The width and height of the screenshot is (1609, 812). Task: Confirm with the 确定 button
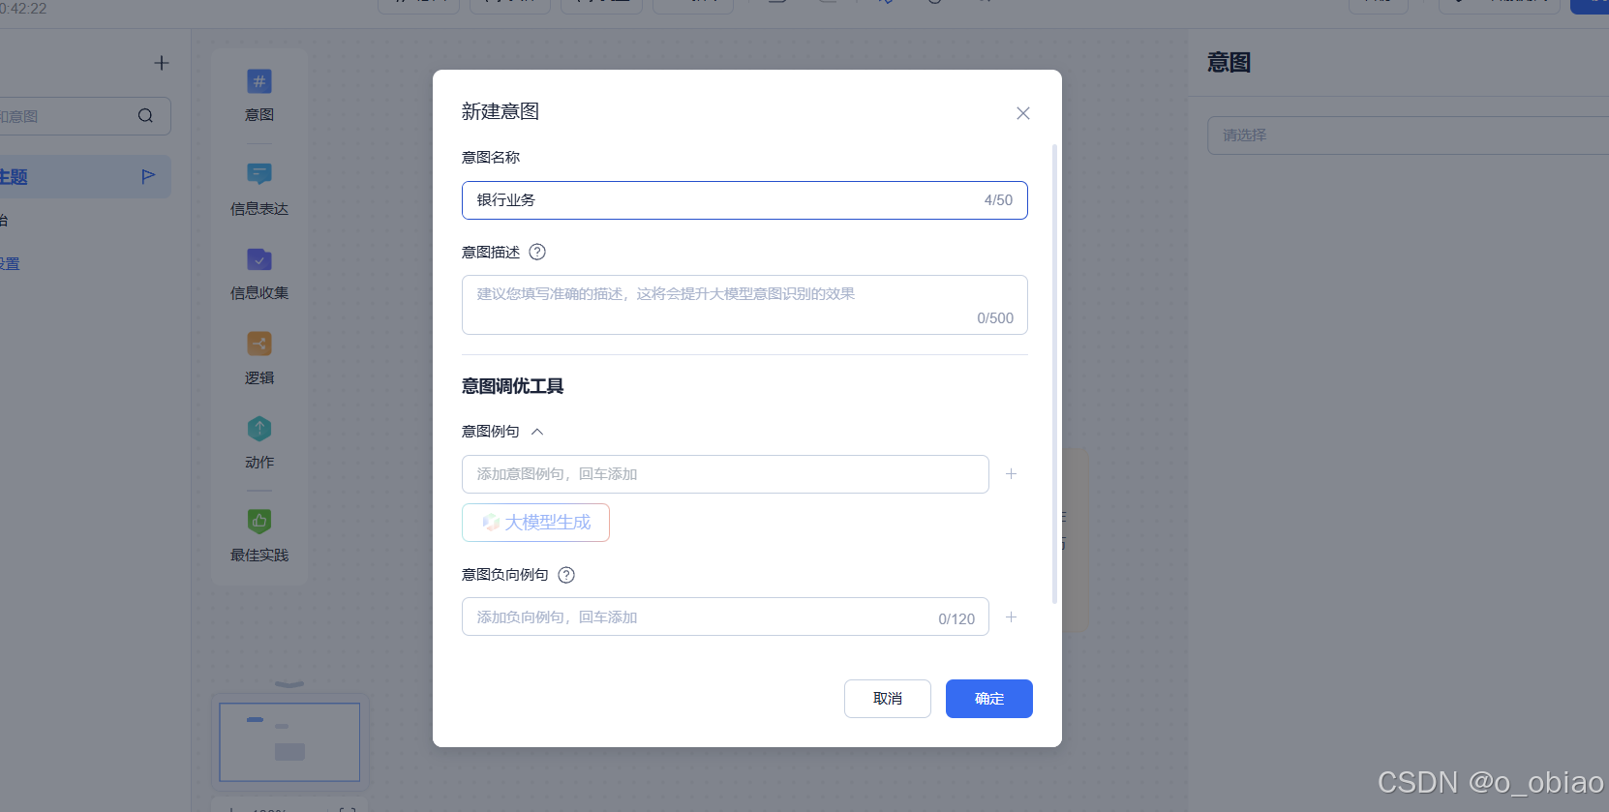pos(989,699)
